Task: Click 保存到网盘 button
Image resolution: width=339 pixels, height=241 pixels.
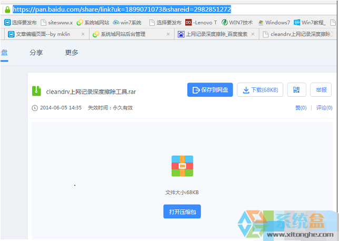Action: [x=210, y=89]
